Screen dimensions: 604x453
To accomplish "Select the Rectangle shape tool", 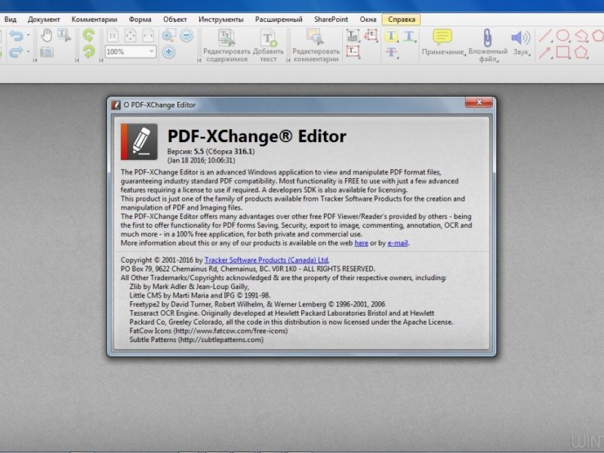I will [x=563, y=51].
